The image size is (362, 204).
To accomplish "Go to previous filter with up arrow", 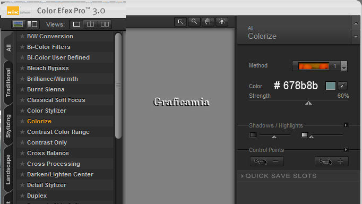I will click(x=356, y=23).
